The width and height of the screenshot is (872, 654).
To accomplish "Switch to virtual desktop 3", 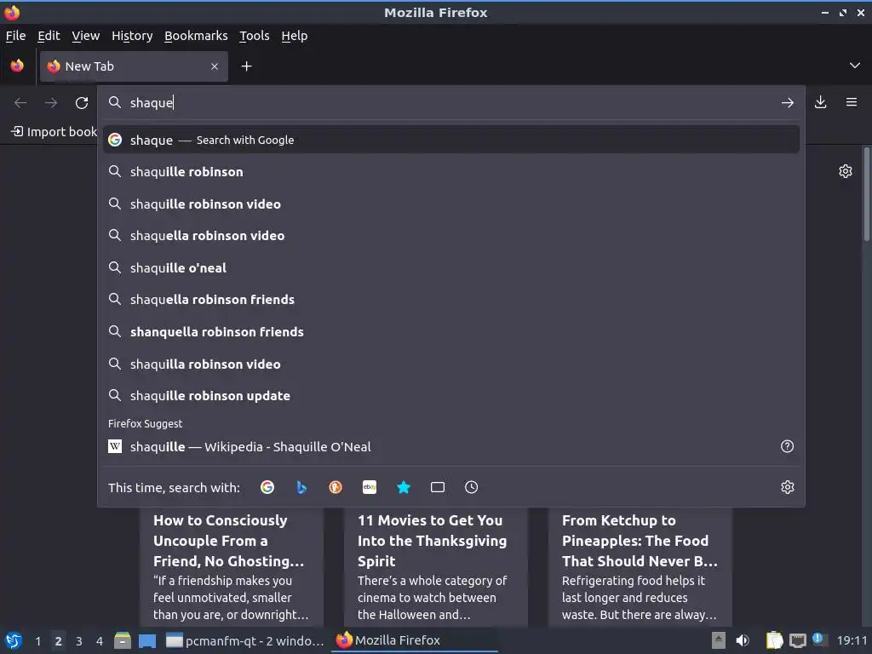I will [79, 641].
